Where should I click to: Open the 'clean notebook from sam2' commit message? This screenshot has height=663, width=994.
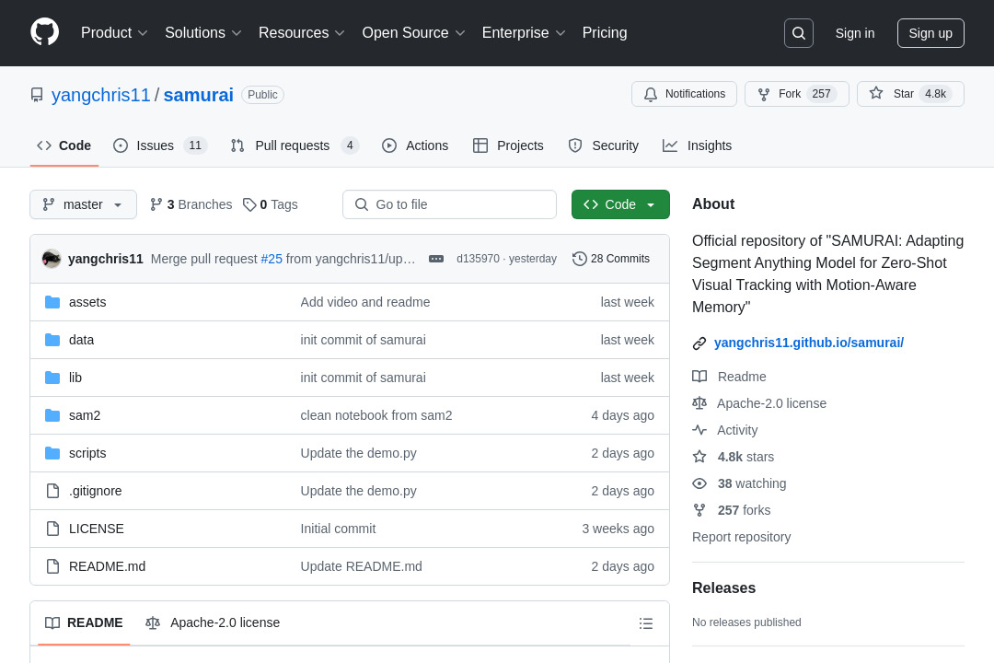point(376,415)
